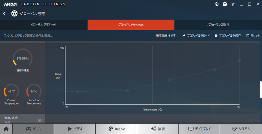This screenshot has height=134, width=262.
Task: Click the third fan curve point
Action: (170, 80)
